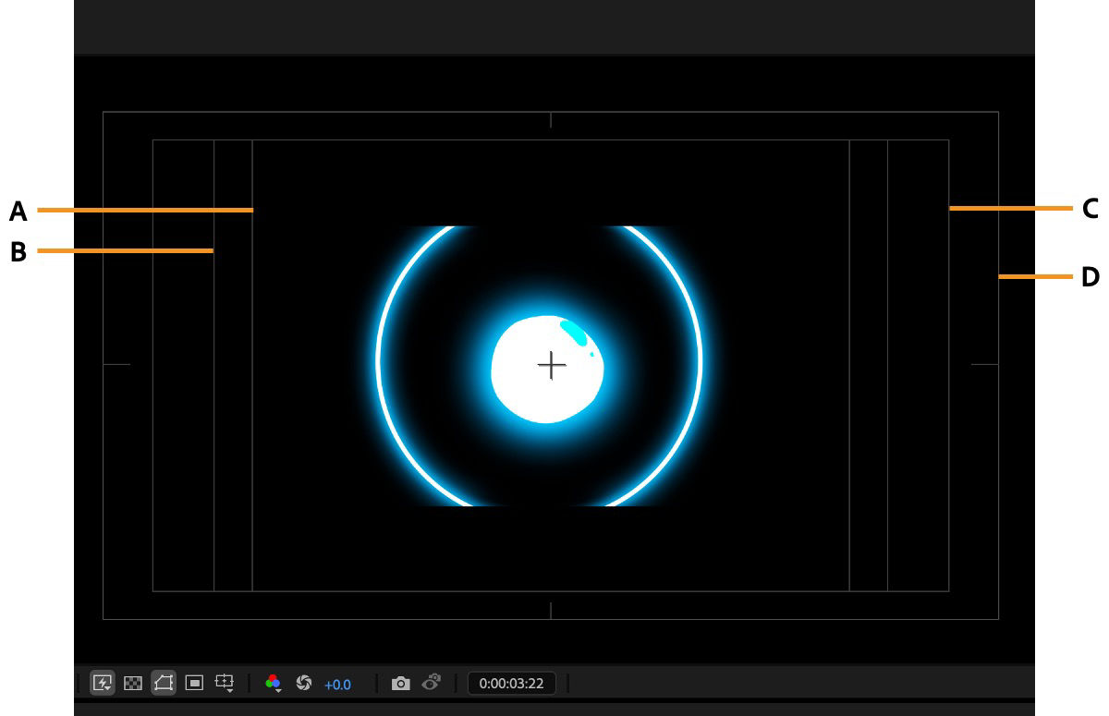Viewport: 1109px width, 716px height.
Task: Open the channel settings dropdown arrow
Action: pos(277,692)
